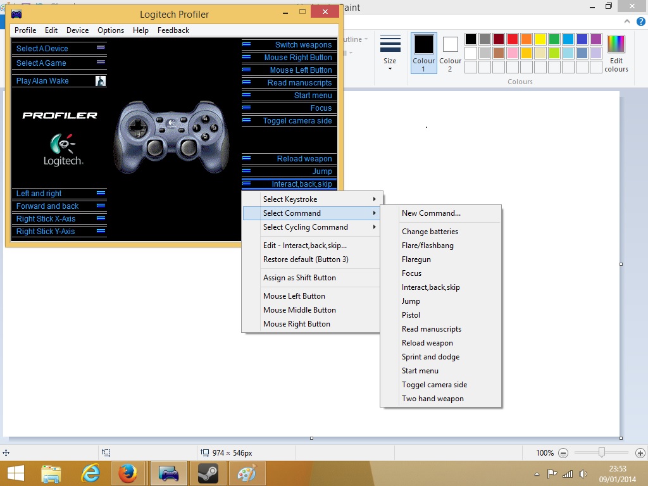This screenshot has width=648, height=486.
Task: Collapse the Paint ribbon arrow
Action: click(627, 22)
